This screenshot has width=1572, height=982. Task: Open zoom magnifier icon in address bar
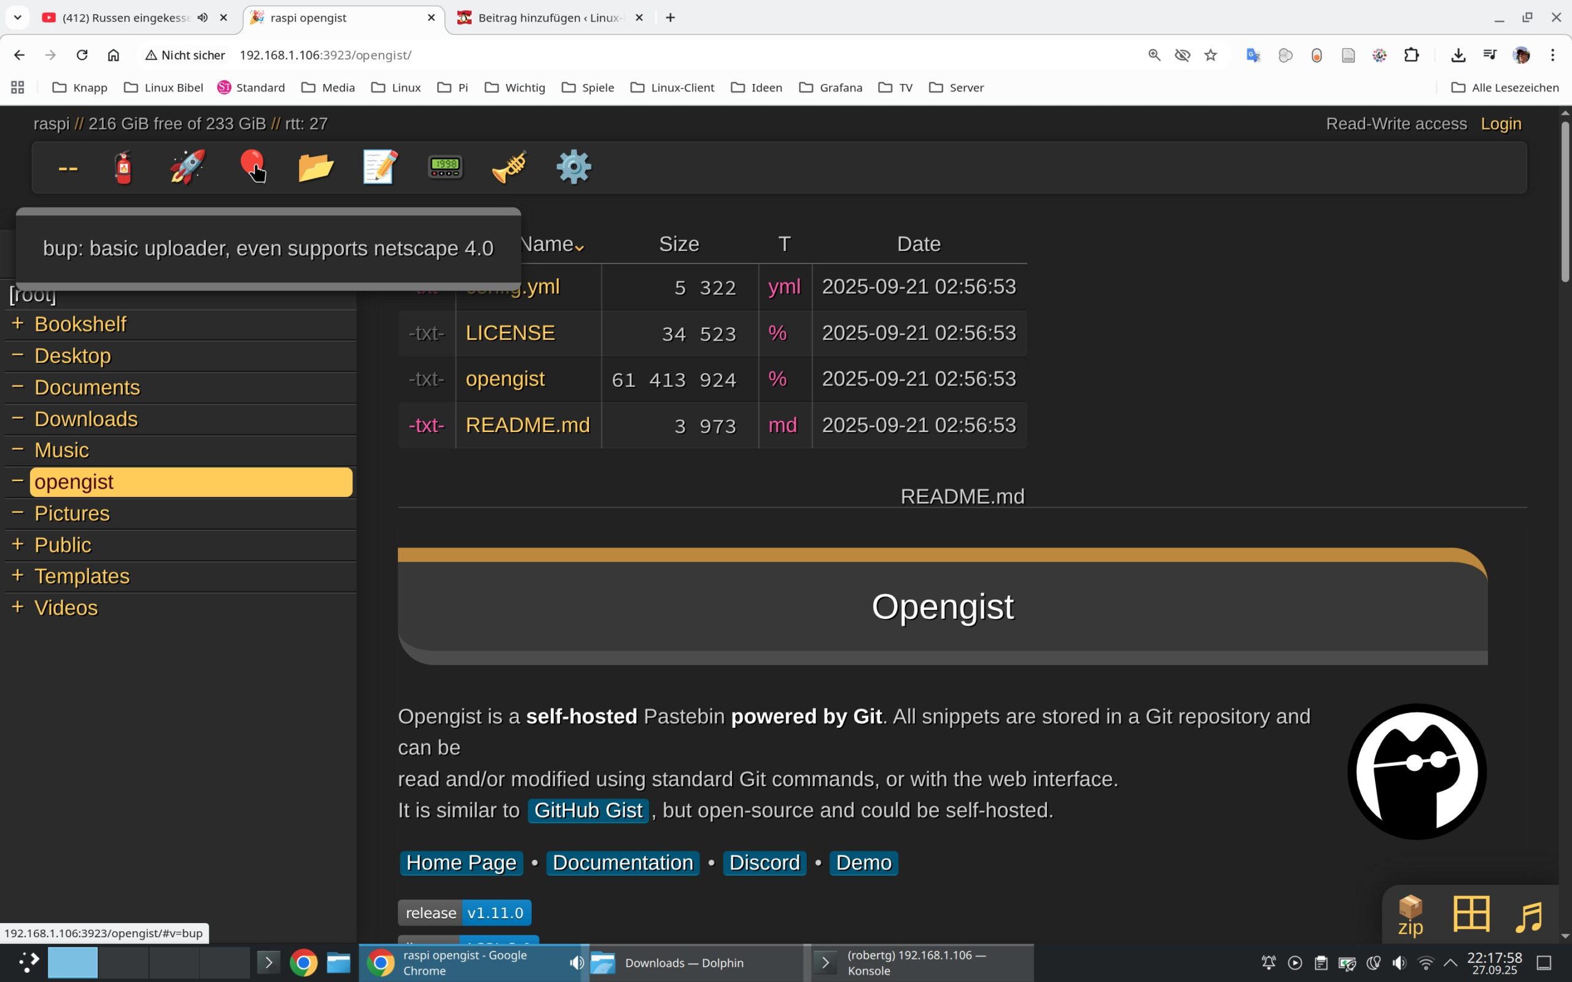[x=1154, y=55]
